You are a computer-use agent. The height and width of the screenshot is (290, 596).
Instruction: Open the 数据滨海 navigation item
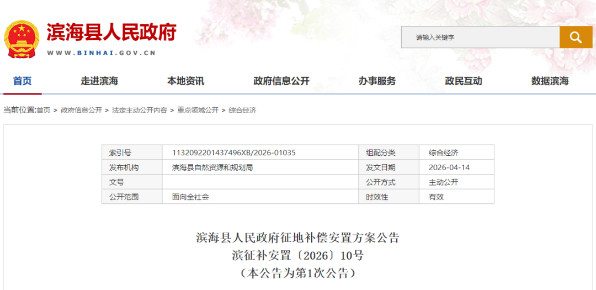coord(550,81)
